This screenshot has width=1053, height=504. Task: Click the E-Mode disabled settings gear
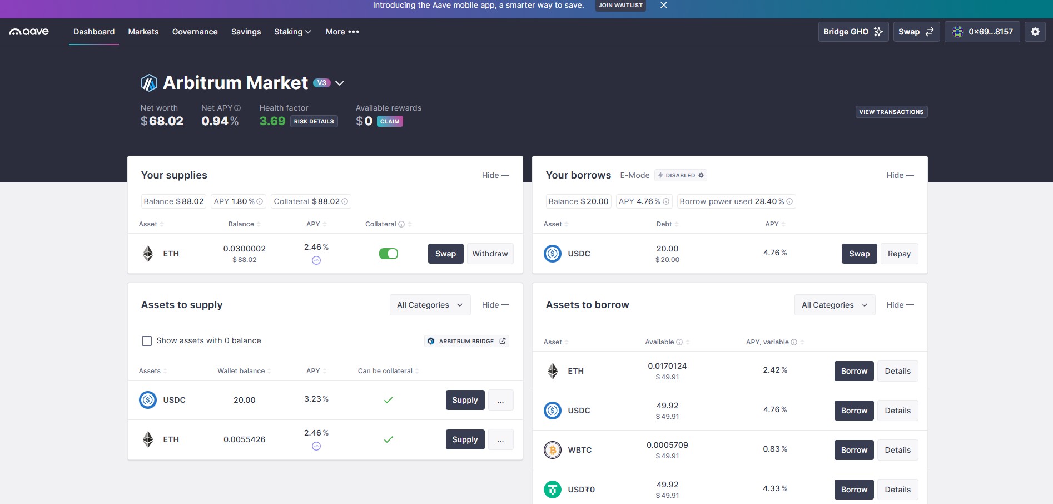click(701, 175)
